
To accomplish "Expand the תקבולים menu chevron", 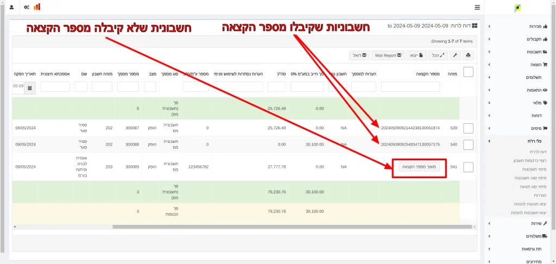I will coord(489,39).
